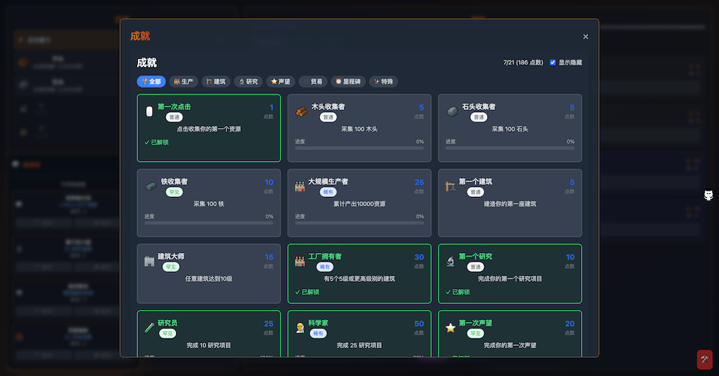This screenshot has height=376, width=719.
Task: Click the factory icon on 大规模生产者
Action: click(301, 186)
